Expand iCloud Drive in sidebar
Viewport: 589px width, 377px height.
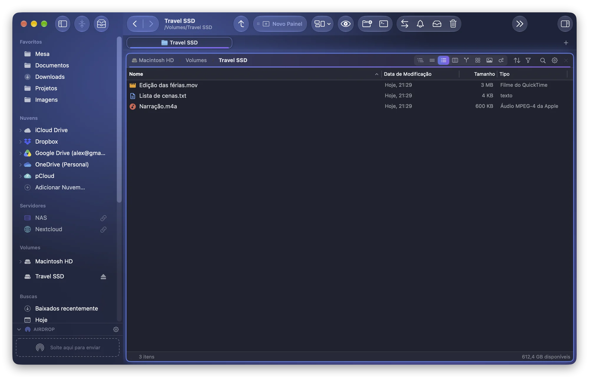(20, 130)
